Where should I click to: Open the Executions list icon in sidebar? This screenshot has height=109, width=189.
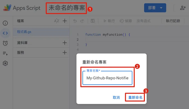coord(5,53)
